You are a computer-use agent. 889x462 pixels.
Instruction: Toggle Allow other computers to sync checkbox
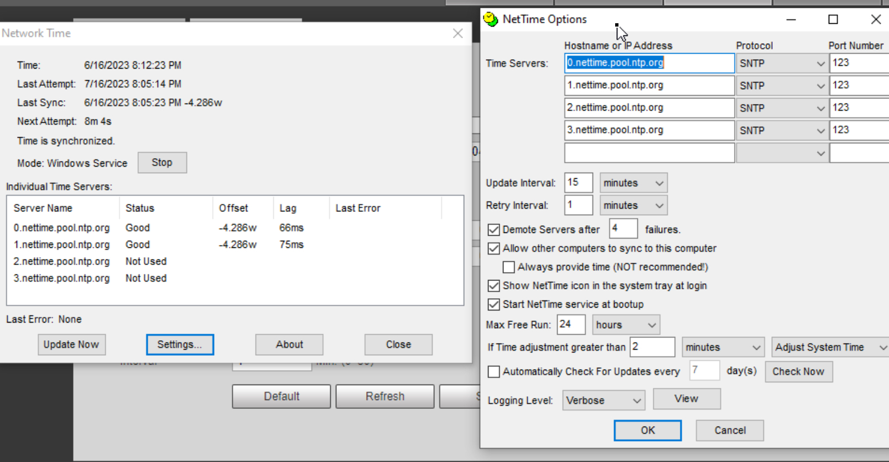click(493, 248)
